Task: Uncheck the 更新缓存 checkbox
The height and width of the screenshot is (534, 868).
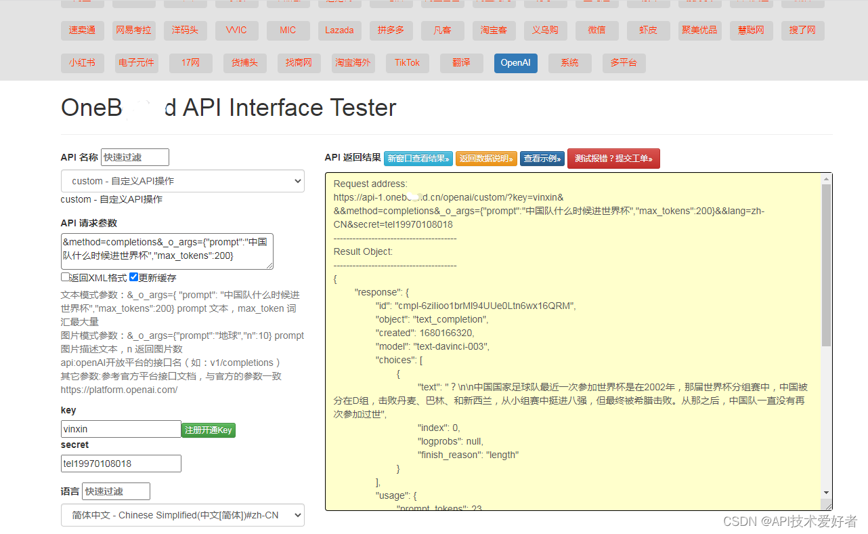Action: (x=133, y=277)
